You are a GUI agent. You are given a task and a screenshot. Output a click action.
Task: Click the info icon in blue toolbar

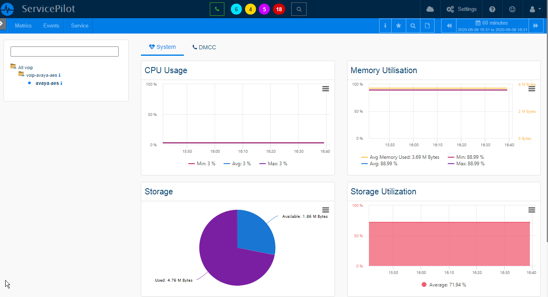385,25
